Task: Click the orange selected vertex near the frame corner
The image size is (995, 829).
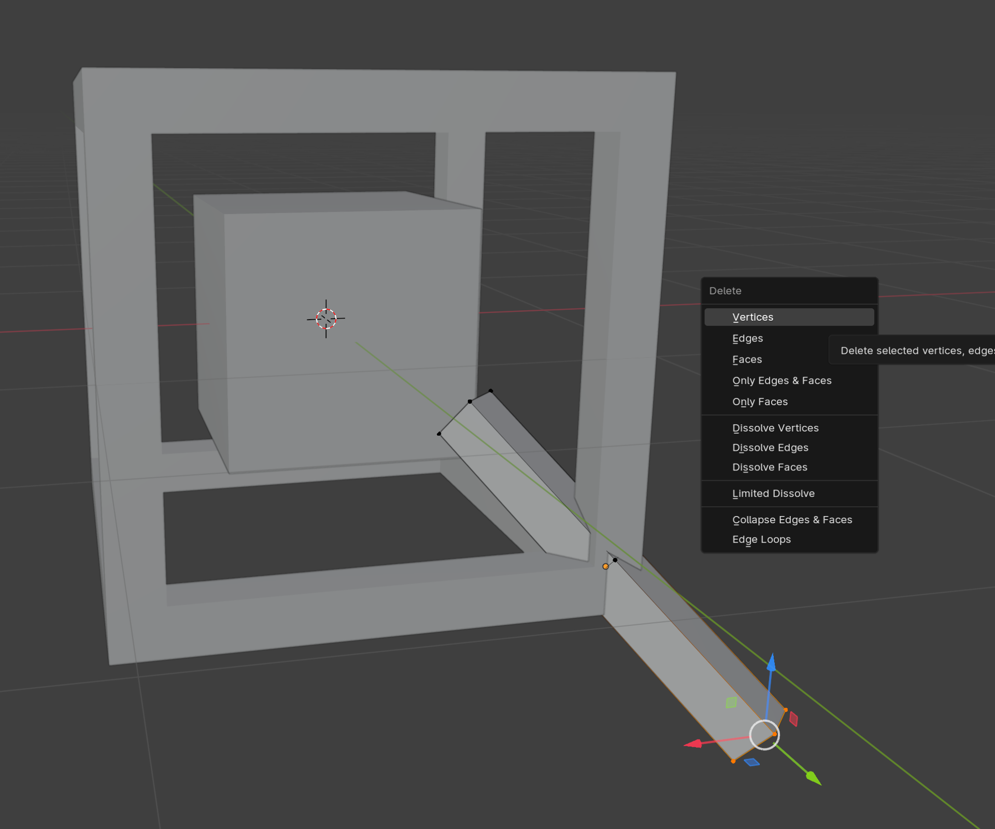Action: 605,566
